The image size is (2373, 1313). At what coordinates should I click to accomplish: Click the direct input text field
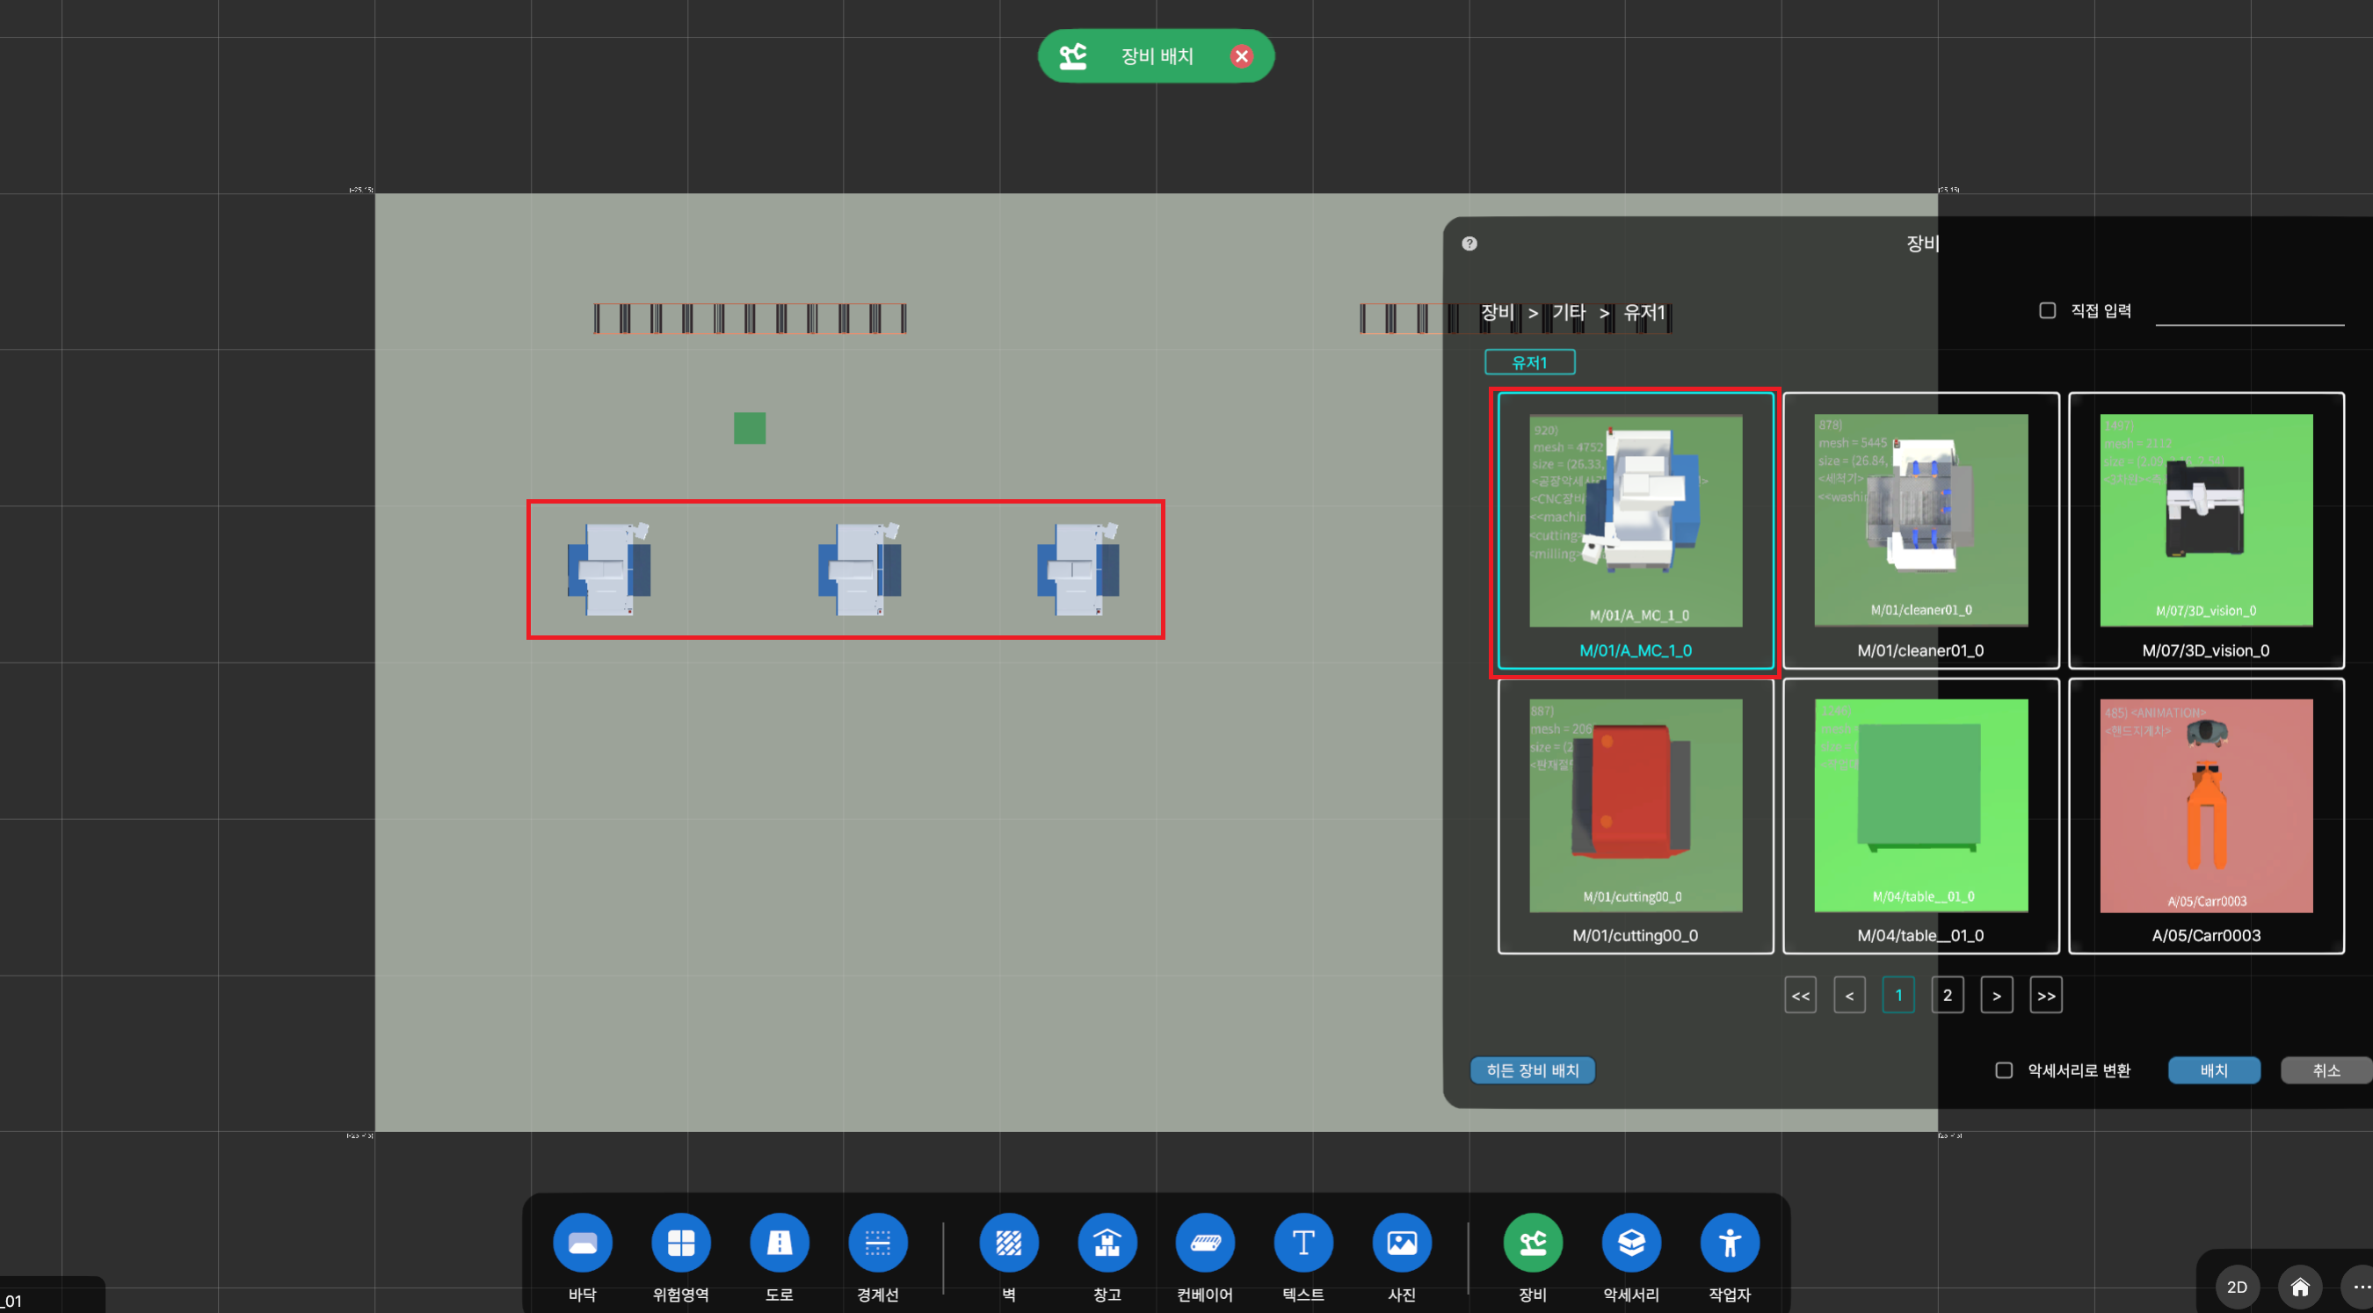click(2249, 313)
